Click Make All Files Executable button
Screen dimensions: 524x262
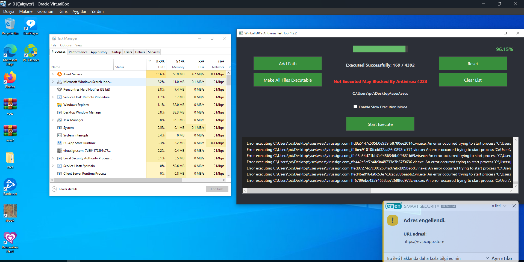(x=287, y=80)
